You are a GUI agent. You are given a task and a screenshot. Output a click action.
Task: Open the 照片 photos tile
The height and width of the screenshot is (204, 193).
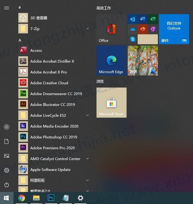(143, 60)
